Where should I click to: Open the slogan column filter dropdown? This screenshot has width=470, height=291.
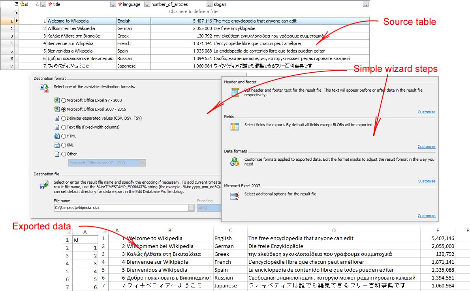[x=366, y=4]
